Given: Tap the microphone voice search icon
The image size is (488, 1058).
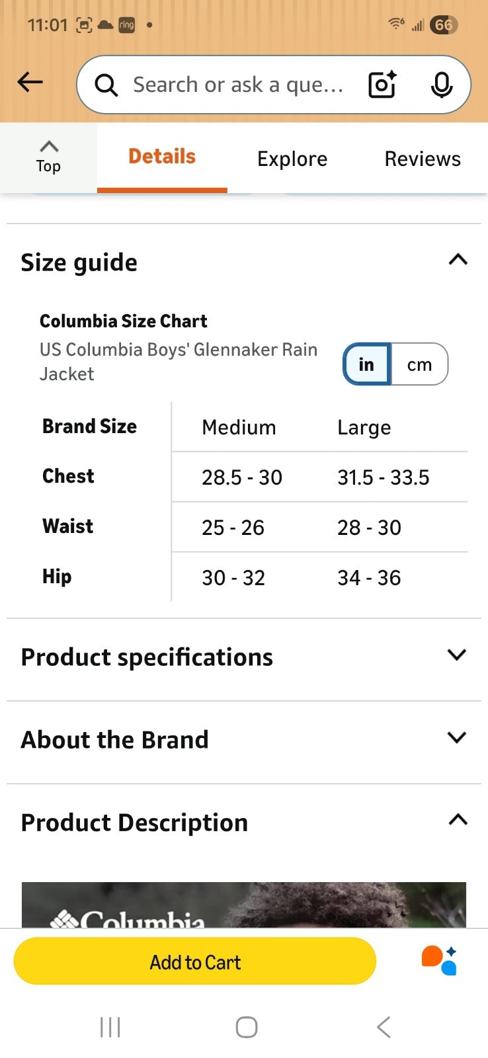Looking at the screenshot, I should tap(441, 85).
